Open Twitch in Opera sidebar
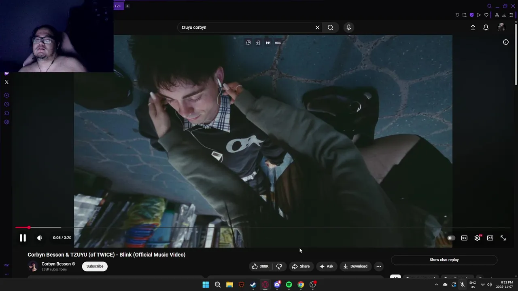This screenshot has height=291, width=518. point(6,74)
